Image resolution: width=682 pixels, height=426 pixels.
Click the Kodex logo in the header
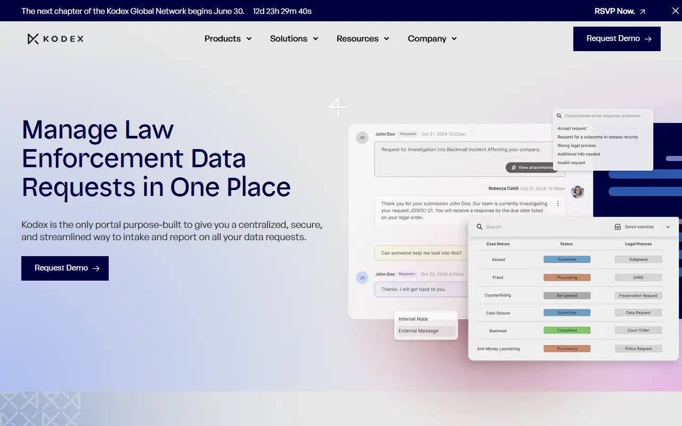55,38
